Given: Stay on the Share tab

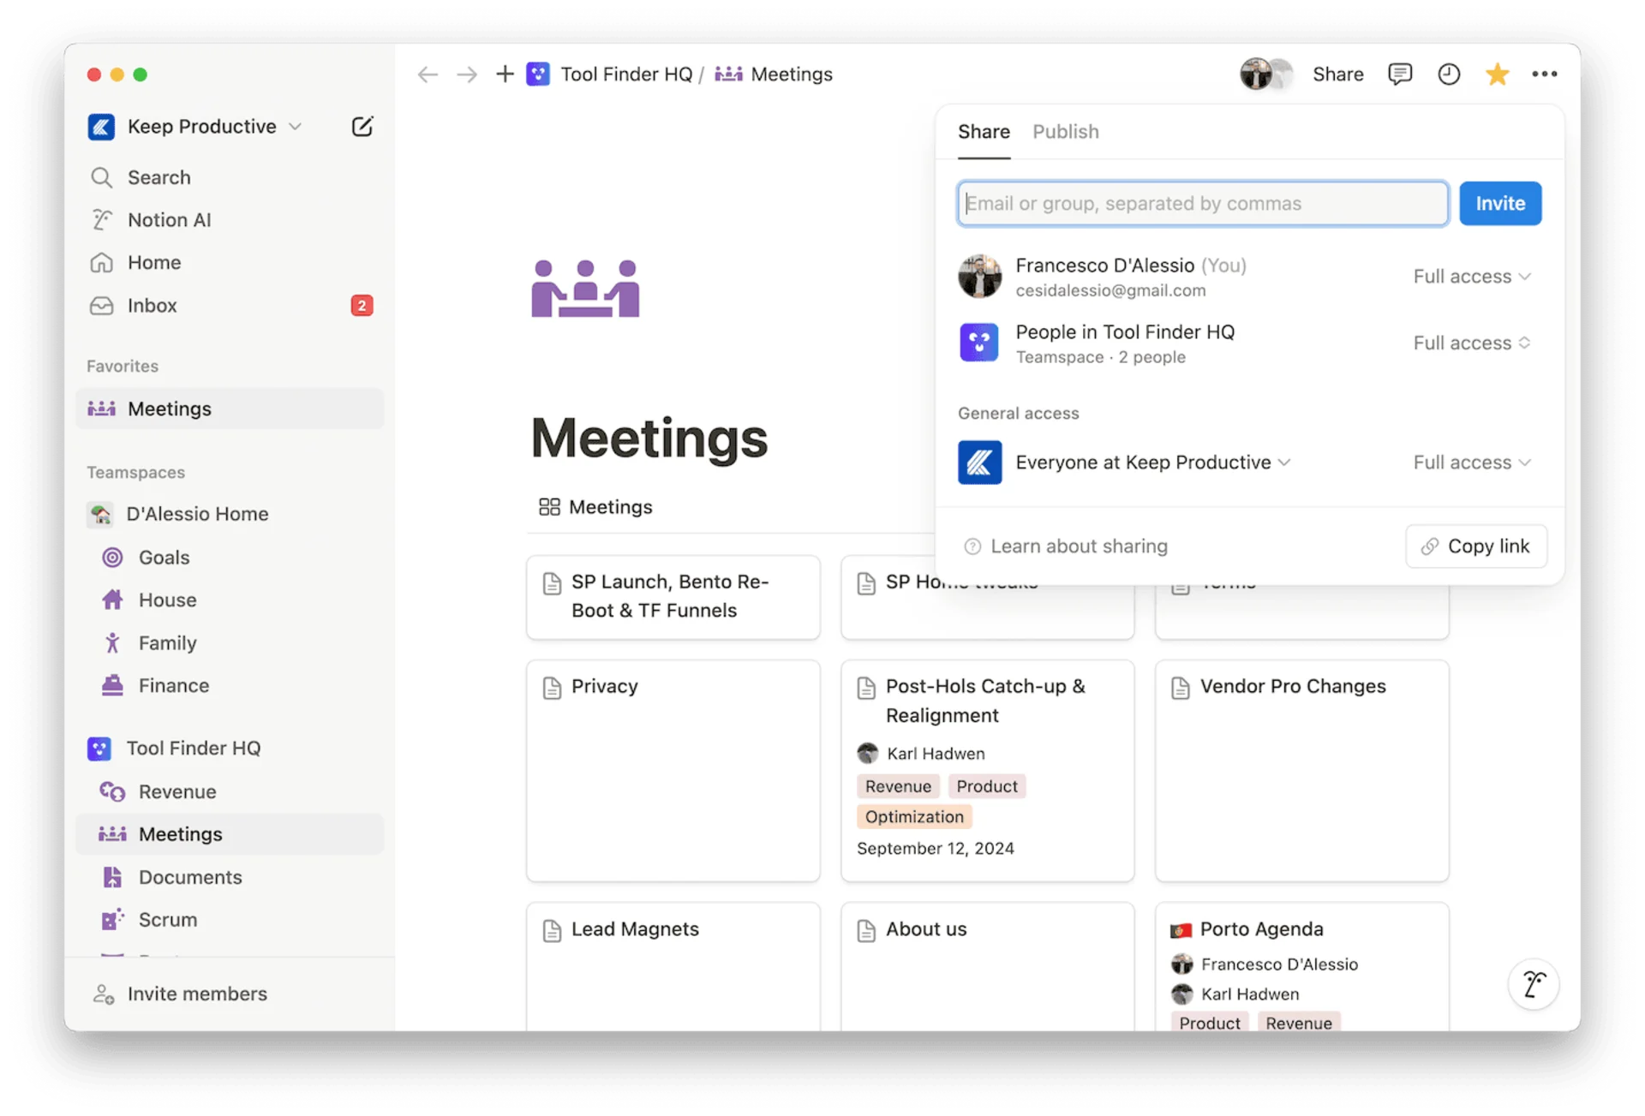Looking at the screenshot, I should pyautogui.click(x=983, y=131).
